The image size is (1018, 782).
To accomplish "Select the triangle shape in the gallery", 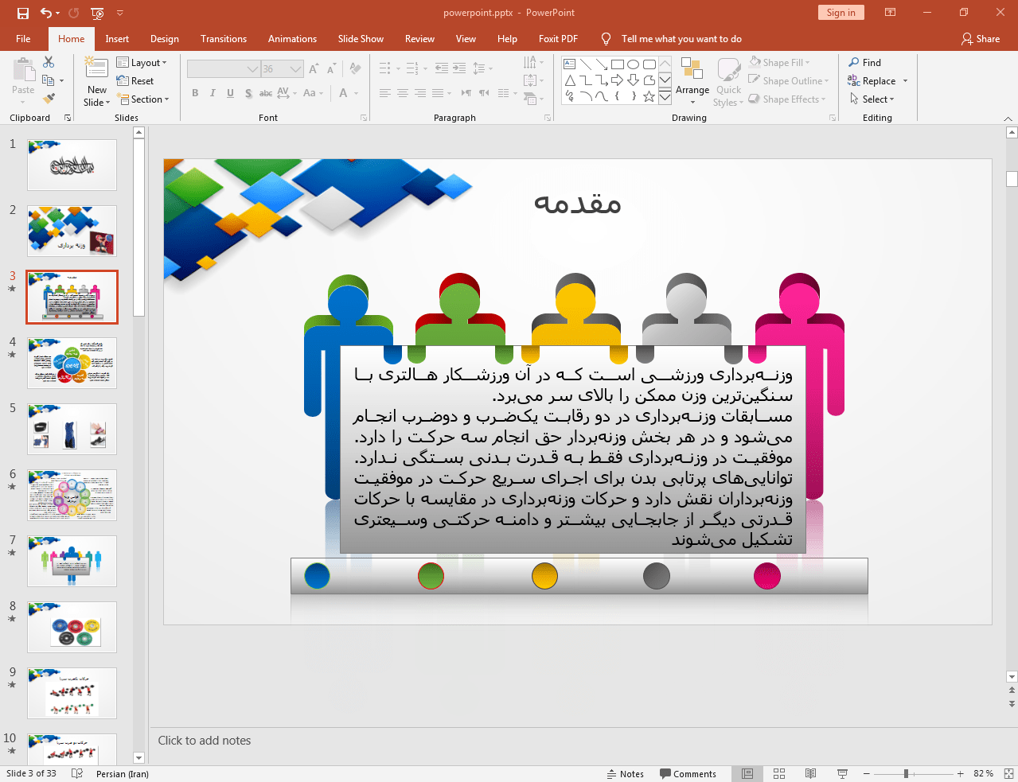I will pyautogui.click(x=570, y=80).
